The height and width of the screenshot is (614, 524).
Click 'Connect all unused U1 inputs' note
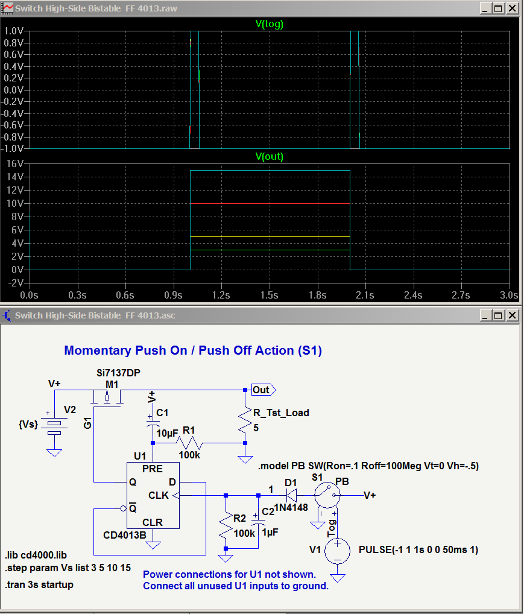pos(236,586)
